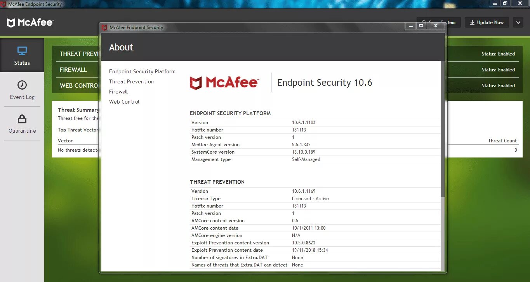Click the About dialog title-bar McAfee icon
The image size is (530, 282).
[x=104, y=28]
